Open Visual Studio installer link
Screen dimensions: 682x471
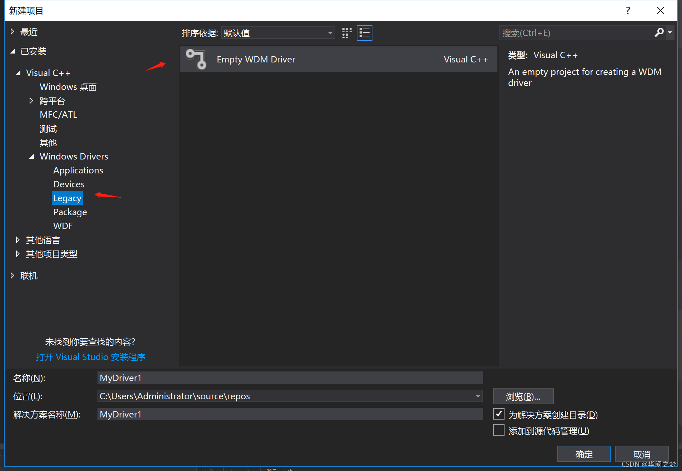(x=90, y=357)
